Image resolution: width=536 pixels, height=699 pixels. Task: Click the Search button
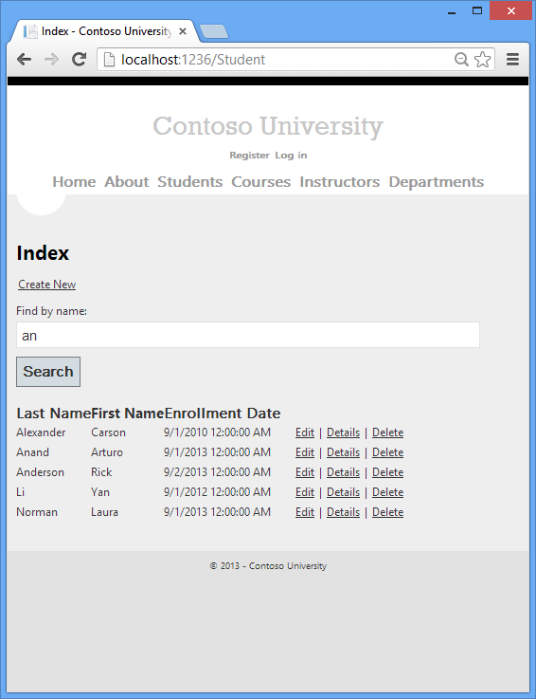pyautogui.click(x=48, y=372)
